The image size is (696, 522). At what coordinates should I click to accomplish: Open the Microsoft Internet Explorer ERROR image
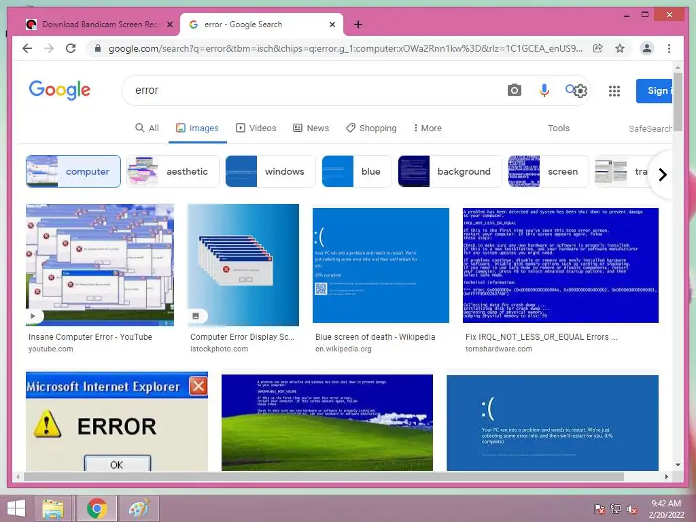117,421
